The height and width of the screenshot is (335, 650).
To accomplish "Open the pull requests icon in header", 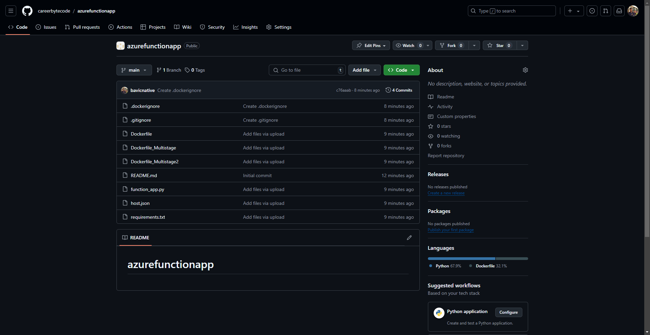I will coord(606,11).
